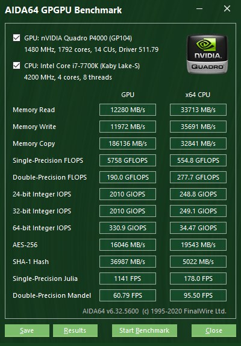Close the window with the X icon

(227, 9)
